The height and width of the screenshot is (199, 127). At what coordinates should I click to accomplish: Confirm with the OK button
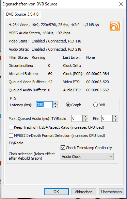(x=56, y=192)
